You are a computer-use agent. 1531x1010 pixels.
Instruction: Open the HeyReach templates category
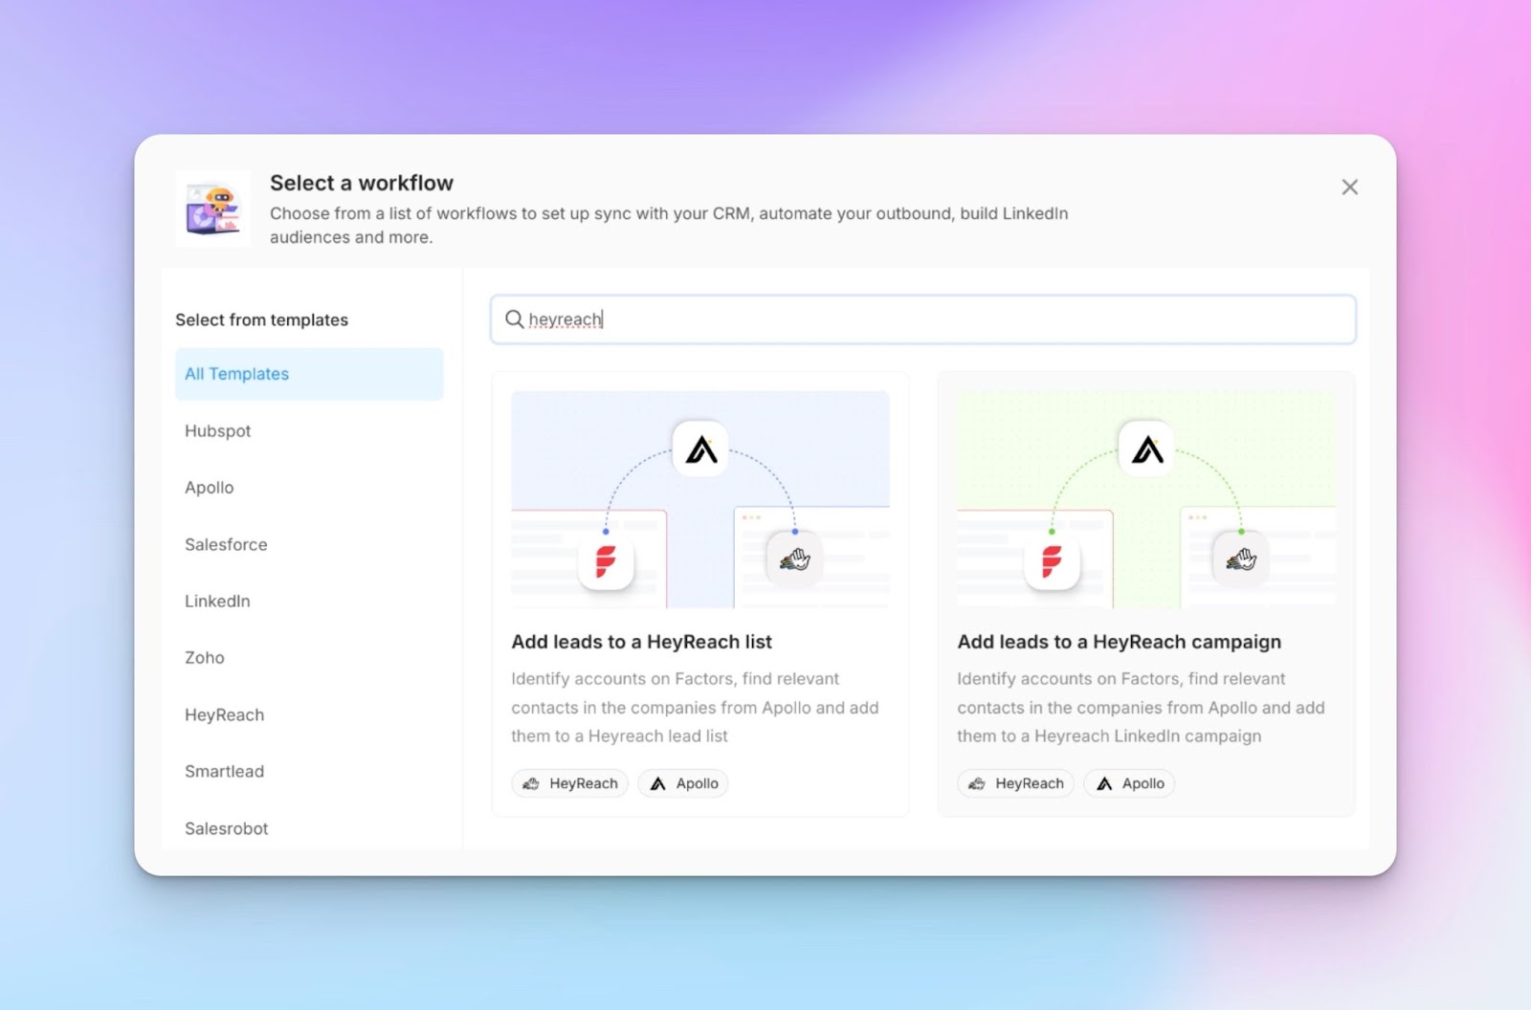pos(225,714)
